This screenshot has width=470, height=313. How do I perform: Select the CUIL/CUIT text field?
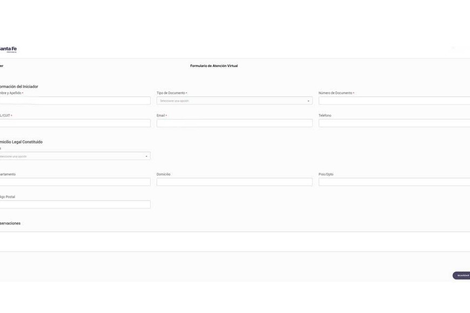tap(75, 123)
